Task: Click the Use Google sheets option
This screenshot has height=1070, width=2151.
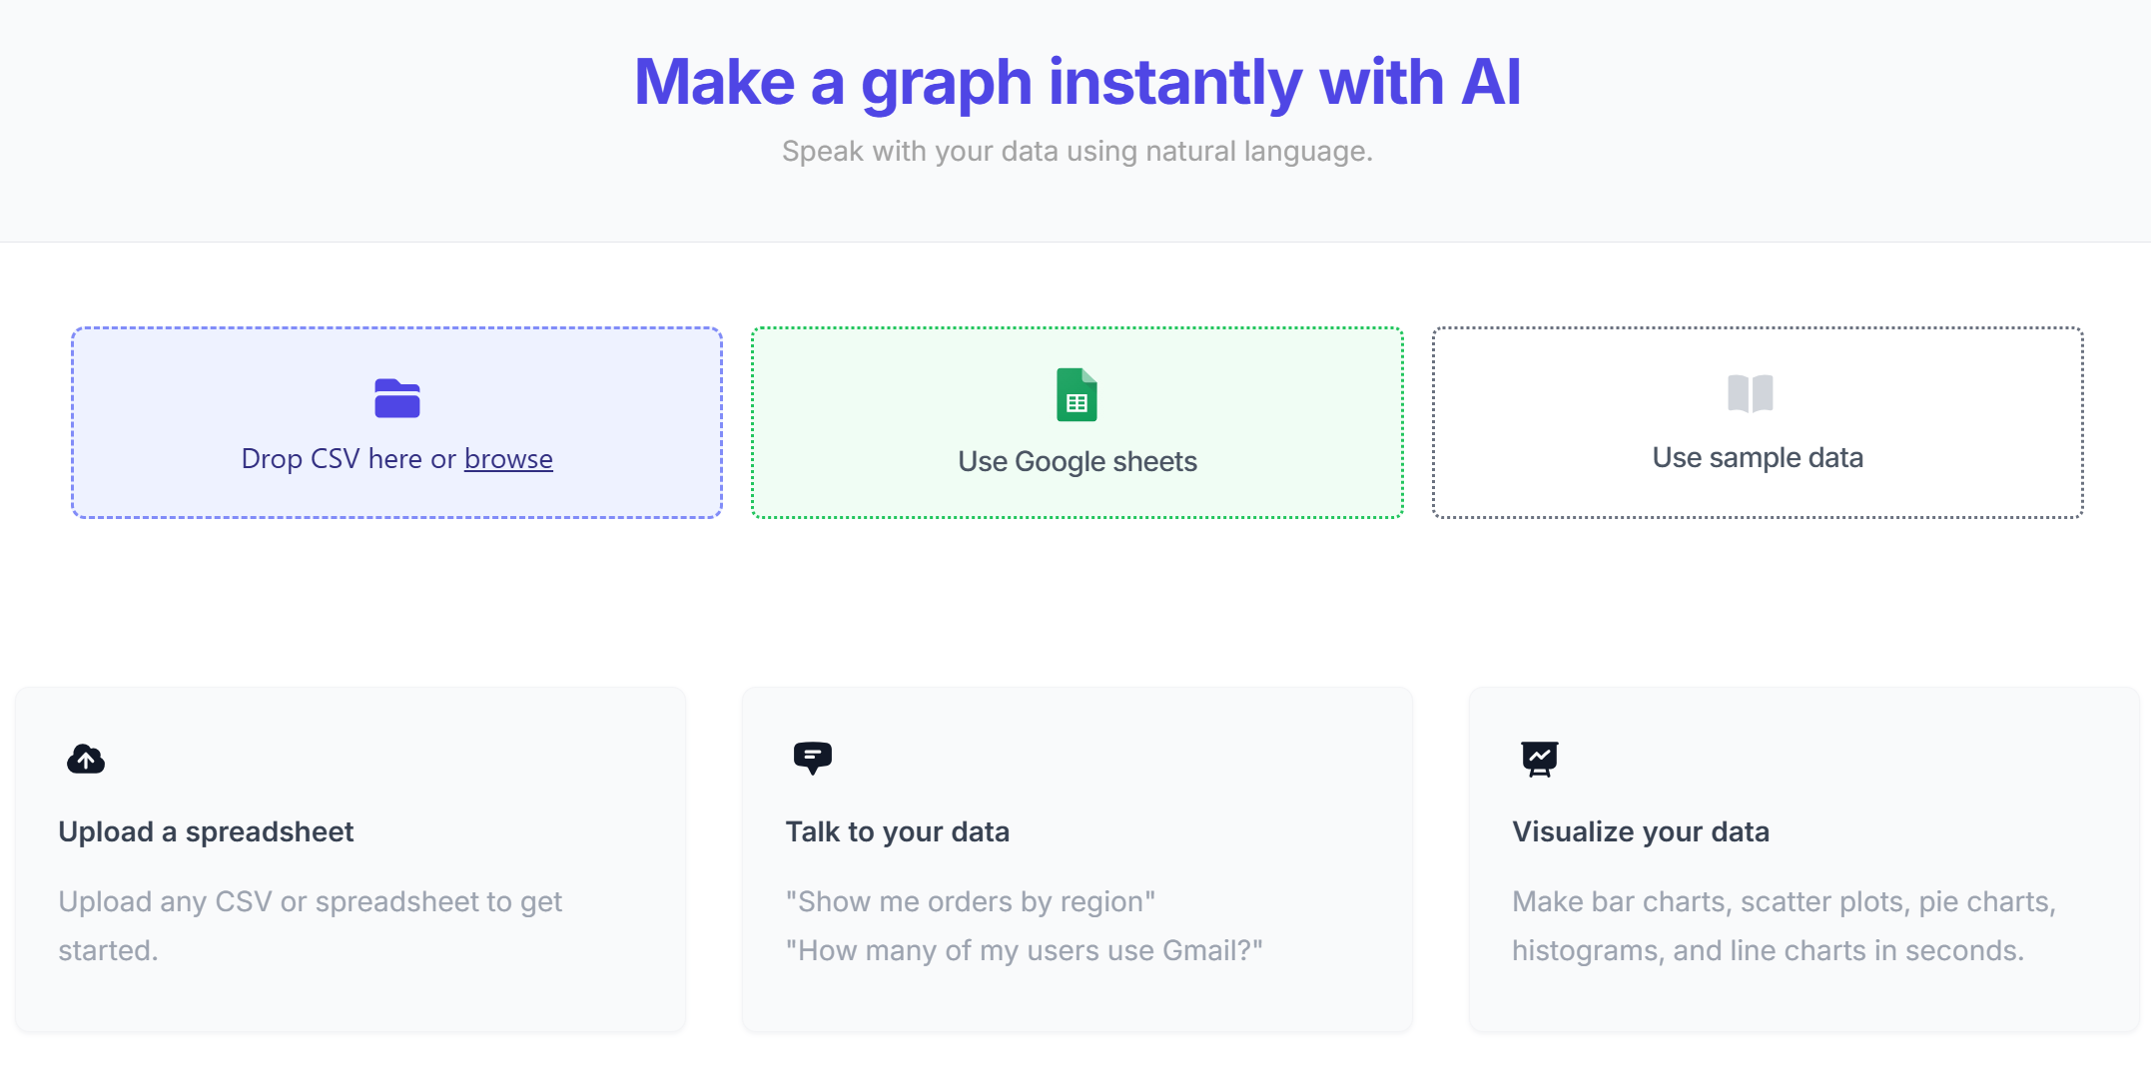Action: point(1076,422)
